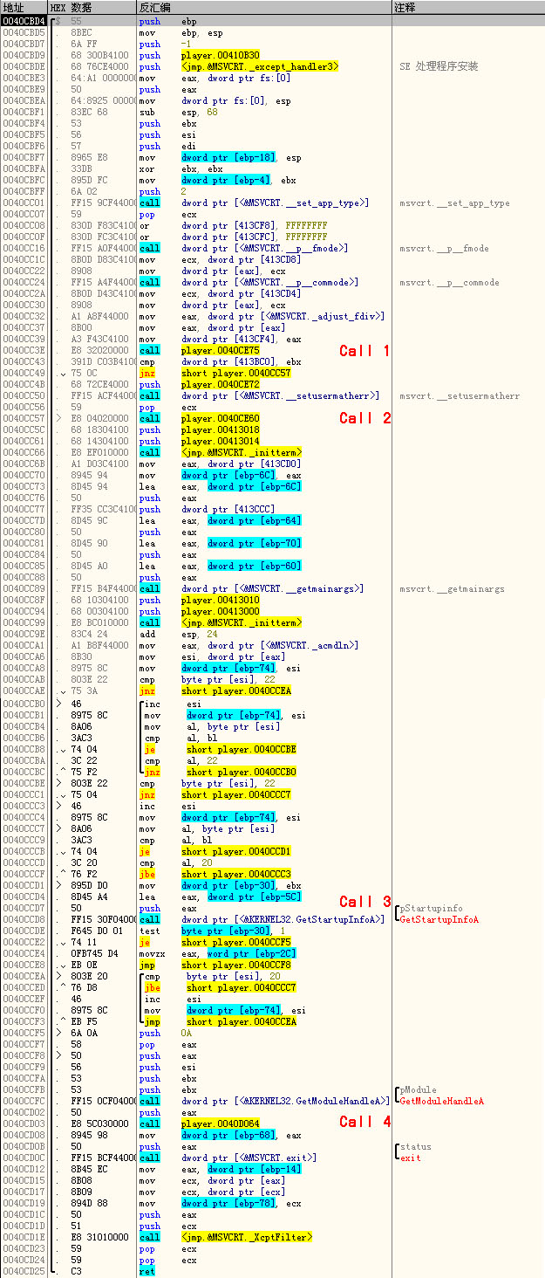This screenshot has width=545, height=1278.
Task: Select 'je short player.0040CCBE' instruction
Action: click(220, 748)
